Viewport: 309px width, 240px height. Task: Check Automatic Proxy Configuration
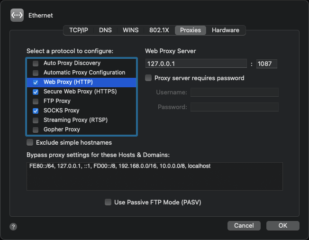[36, 73]
